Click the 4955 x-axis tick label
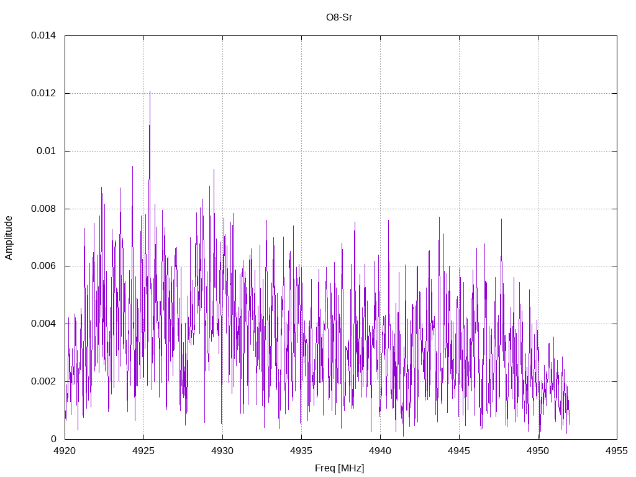Viewport: 636px width, 477px height. point(617,451)
